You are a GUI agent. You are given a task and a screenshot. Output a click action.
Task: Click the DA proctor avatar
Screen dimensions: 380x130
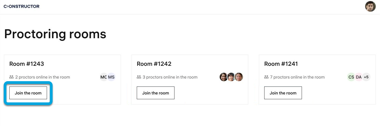(x=359, y=77)
